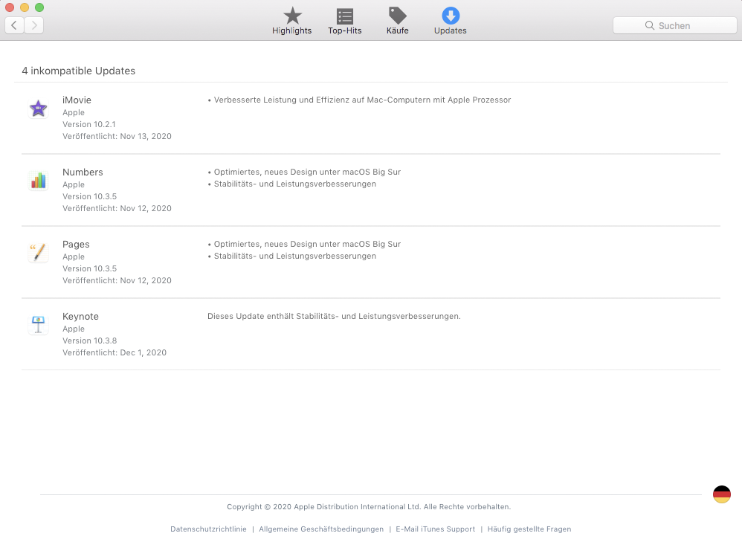Click the Pages app icon

tap(39, 253)
